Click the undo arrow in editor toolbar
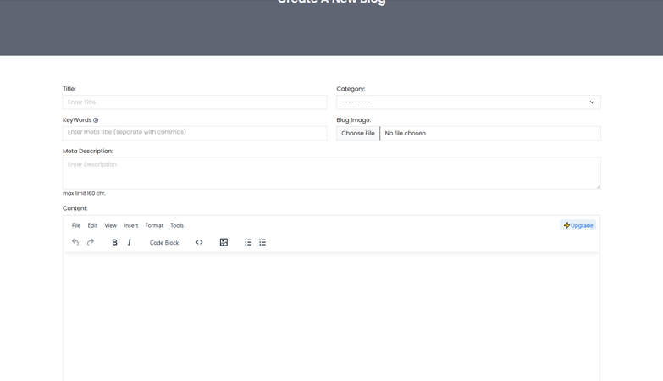663x381 pixels. pyautogui.click(x=75, y=242)
